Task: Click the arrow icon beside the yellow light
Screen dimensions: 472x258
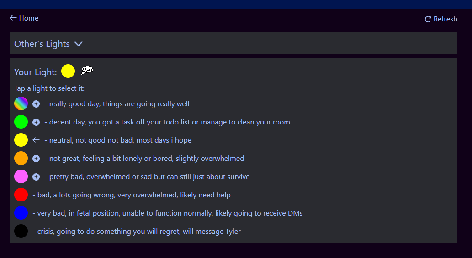Action: point(36,140)
